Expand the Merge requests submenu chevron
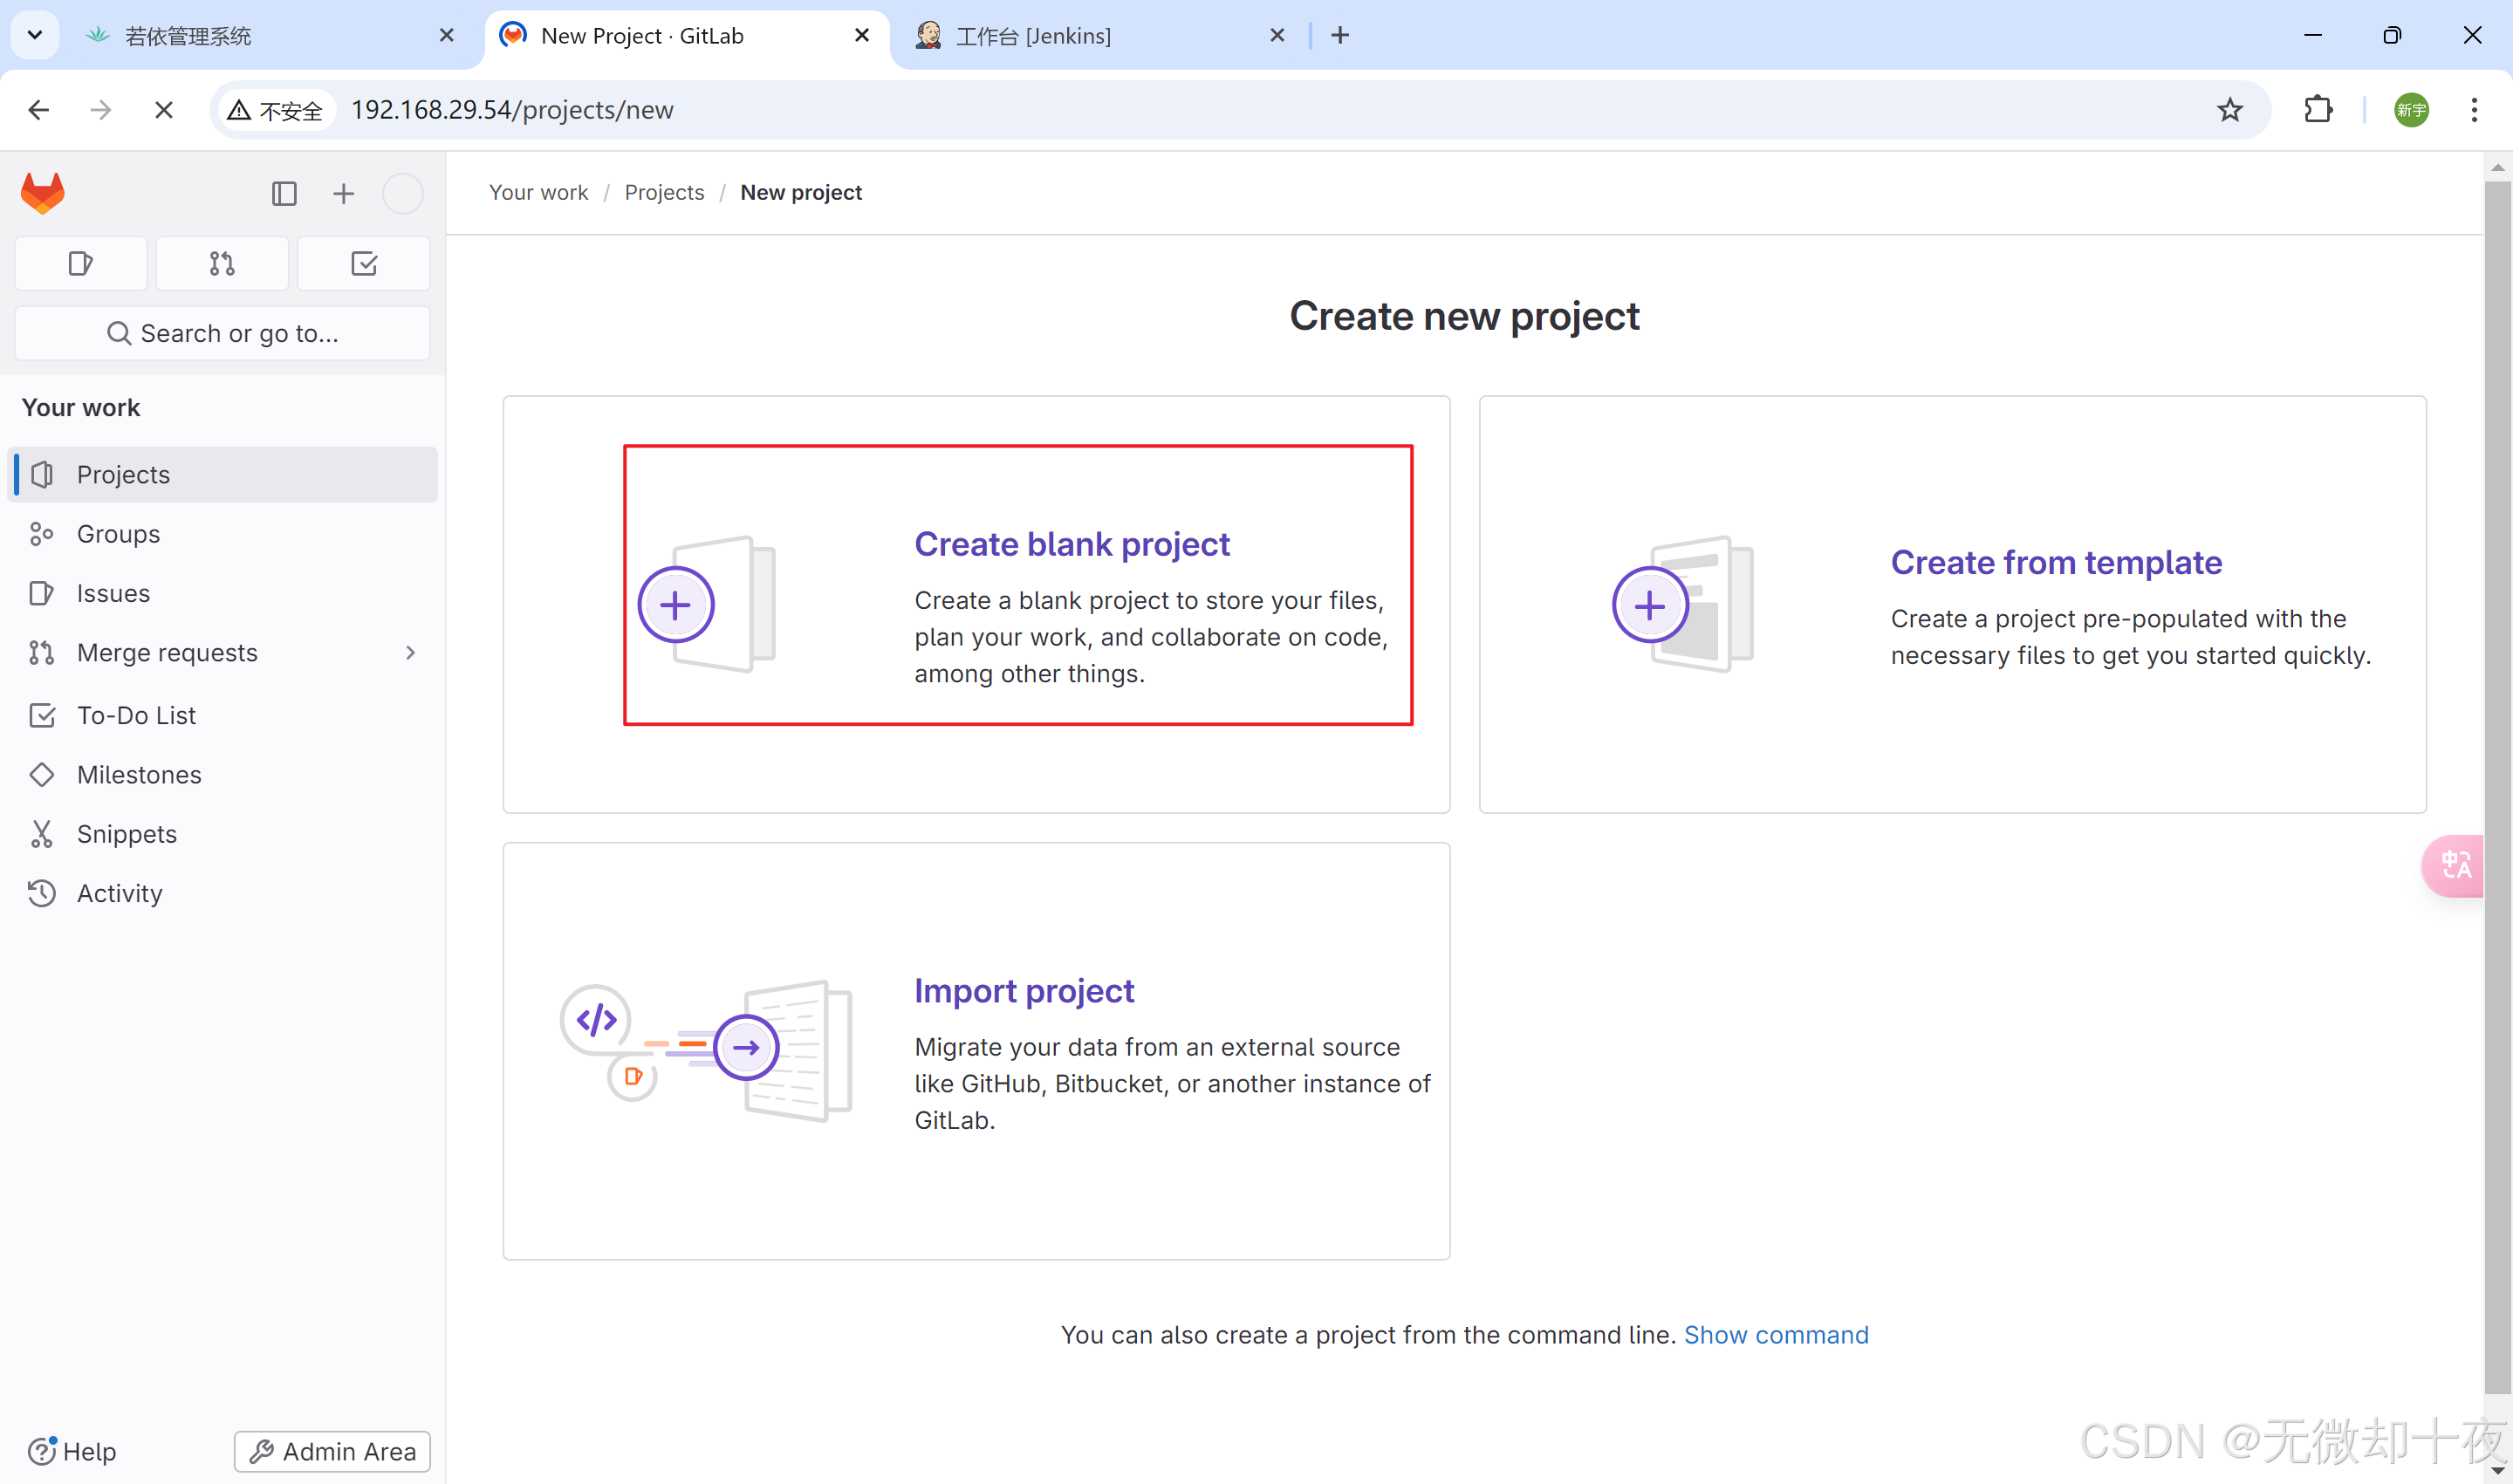 click(410, 653)
